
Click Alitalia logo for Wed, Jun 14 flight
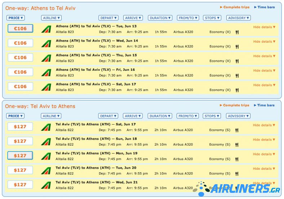pyautogui.click(x=46, y=44)
